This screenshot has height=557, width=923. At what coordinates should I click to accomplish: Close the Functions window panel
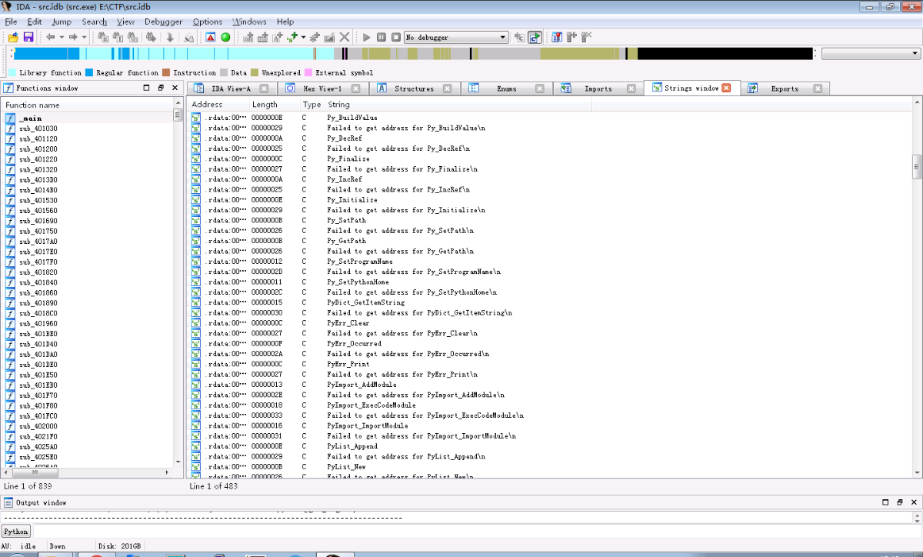click(x=175, y=88)
